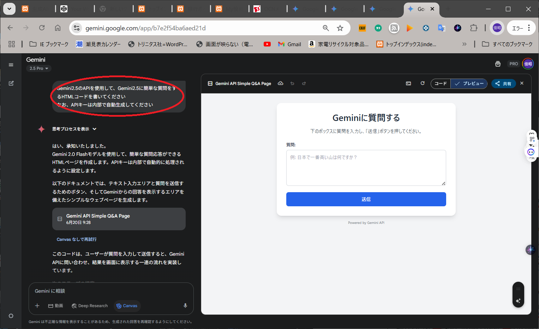Switch canvas to プレビュー view

(469, 84)
